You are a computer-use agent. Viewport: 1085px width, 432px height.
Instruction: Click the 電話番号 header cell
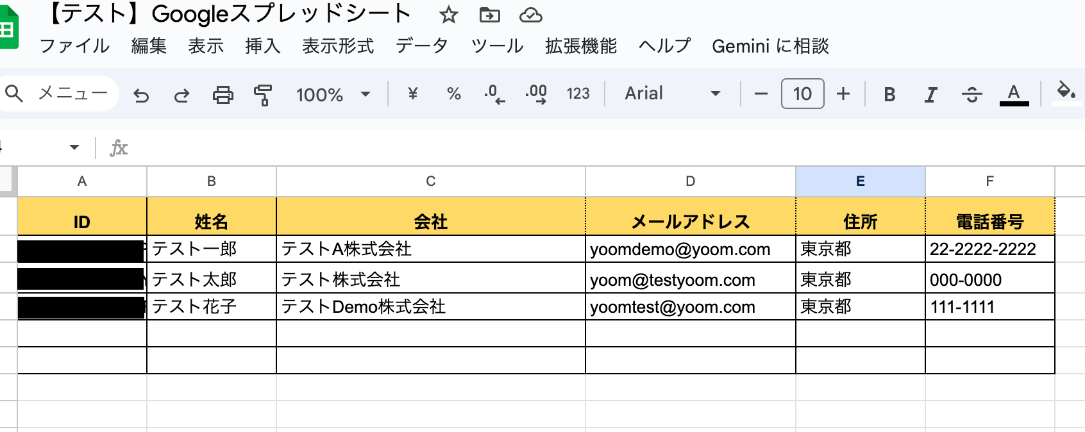(x=990, y=217)
